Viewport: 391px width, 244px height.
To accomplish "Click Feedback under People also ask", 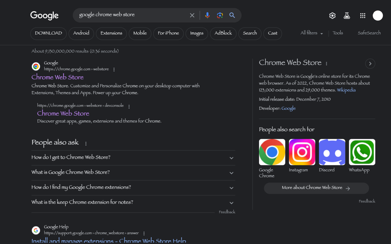I will [227, 212].
